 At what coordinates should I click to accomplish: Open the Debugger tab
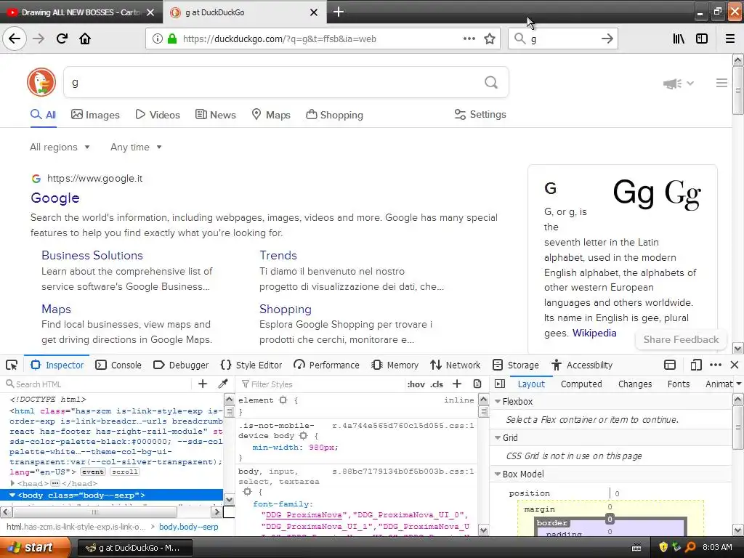click(181, 365)
